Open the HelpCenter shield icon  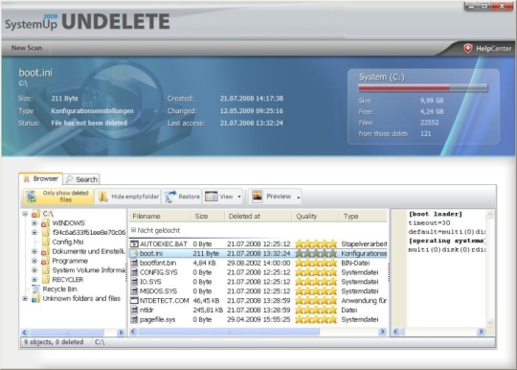pyautogui.click(x=468, y=49)
